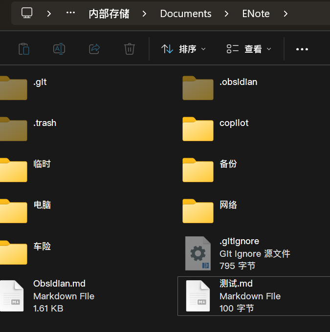The image size is (330, 332).
Task: Click the .git folder name label
Action: point(40,83)
